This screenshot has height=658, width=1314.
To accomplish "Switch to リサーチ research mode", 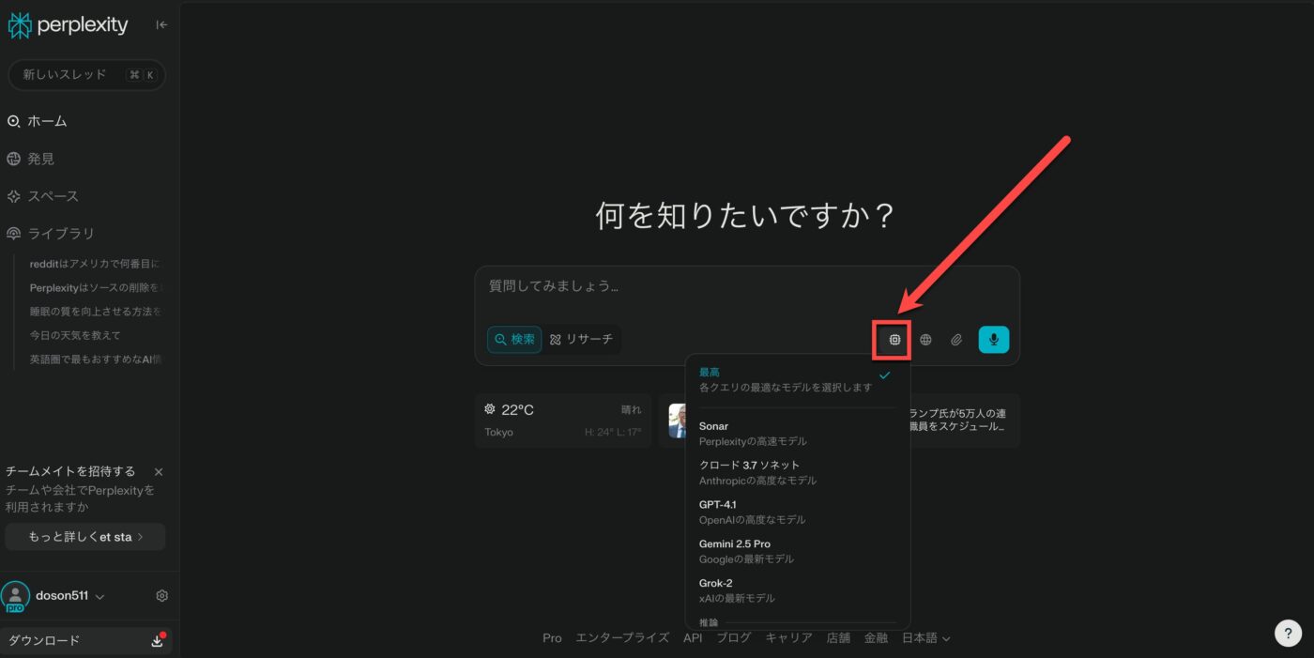I will 581,340.
